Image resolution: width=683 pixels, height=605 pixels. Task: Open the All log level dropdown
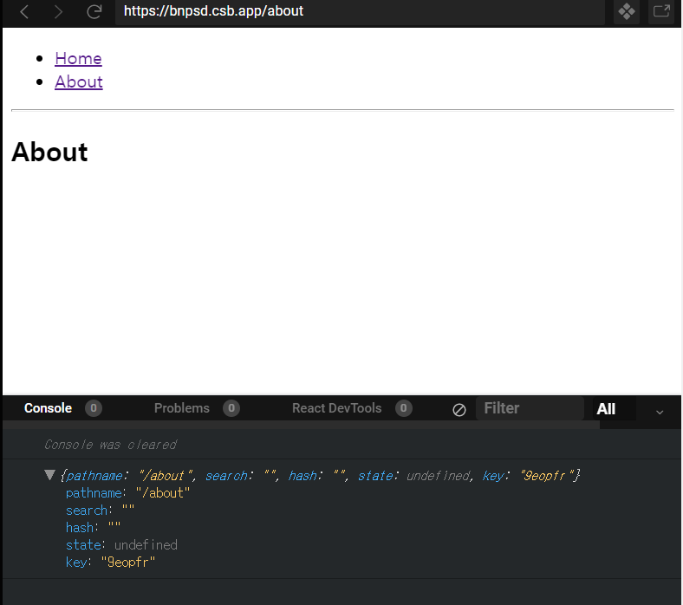pyautogui.click(x=615, y=408)
